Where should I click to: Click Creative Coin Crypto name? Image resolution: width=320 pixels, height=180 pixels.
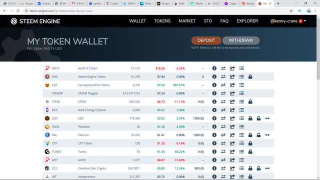coord(92,168)
